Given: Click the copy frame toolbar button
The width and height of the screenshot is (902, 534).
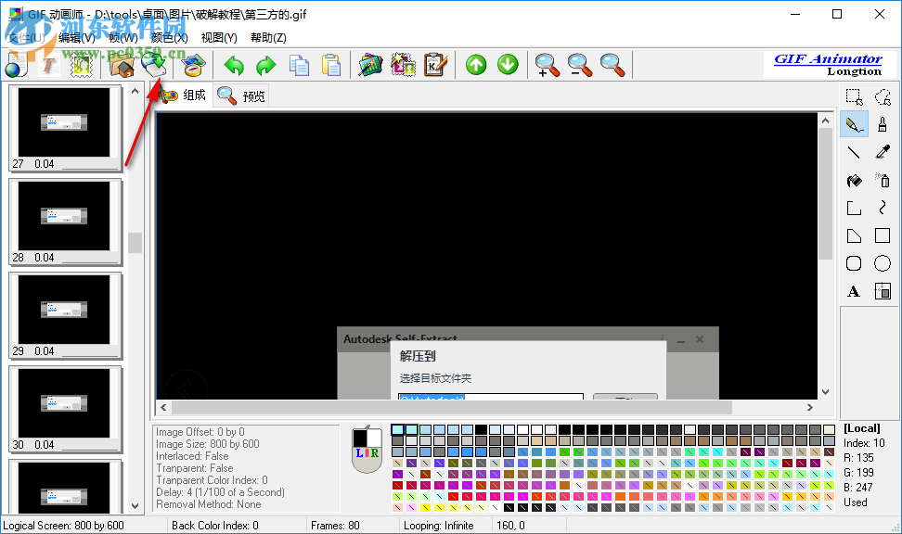Looking at the screenshot, I should point(298,65).
